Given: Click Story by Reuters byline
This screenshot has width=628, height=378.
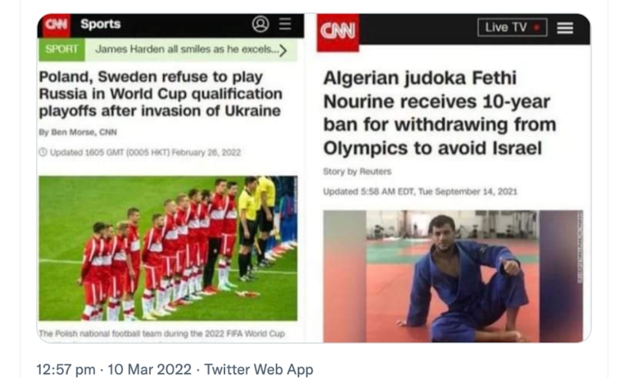Looking at the screenshot, I should coord(357,172).
